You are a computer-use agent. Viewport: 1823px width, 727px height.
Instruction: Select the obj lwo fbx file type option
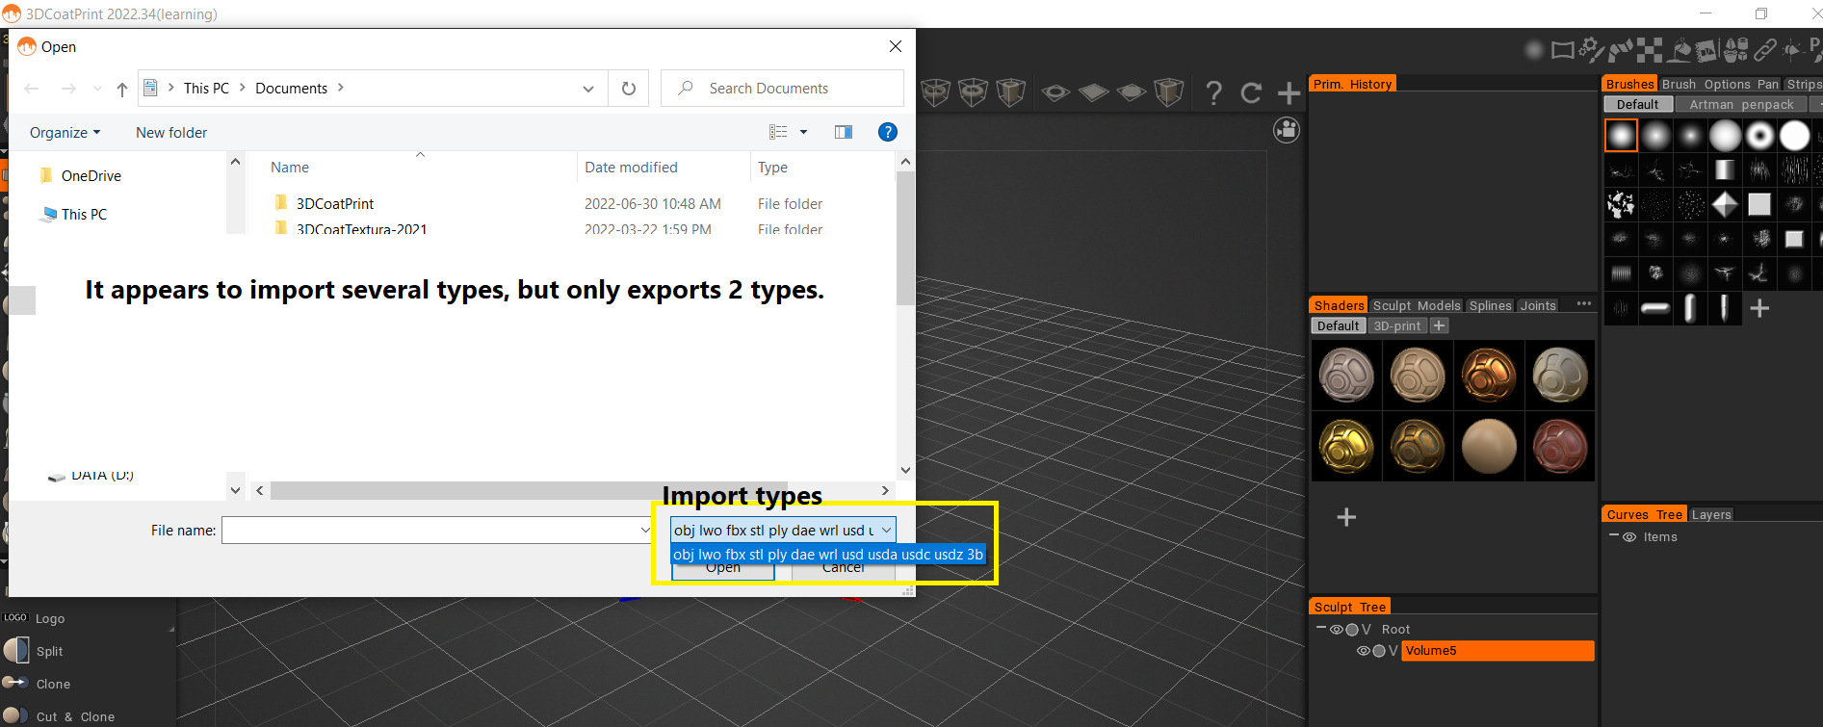click(828, 555)
